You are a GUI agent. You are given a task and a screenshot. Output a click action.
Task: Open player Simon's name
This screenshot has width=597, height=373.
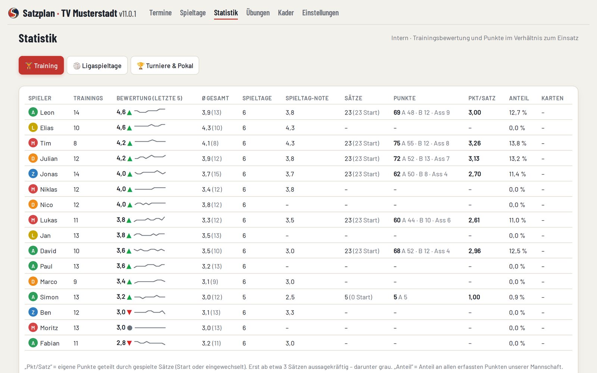(x=49, y=297)
